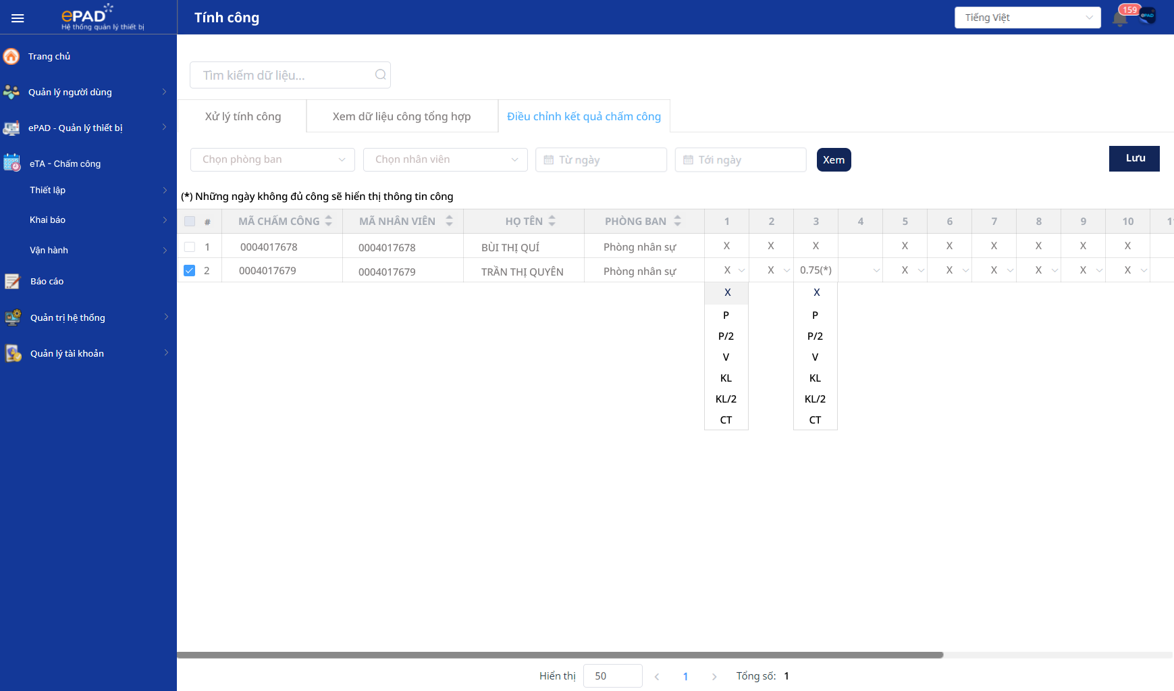Screen dimensions: 1174x691
Task: Switch to Xử lý tính công tab
Action: point(242,116)
